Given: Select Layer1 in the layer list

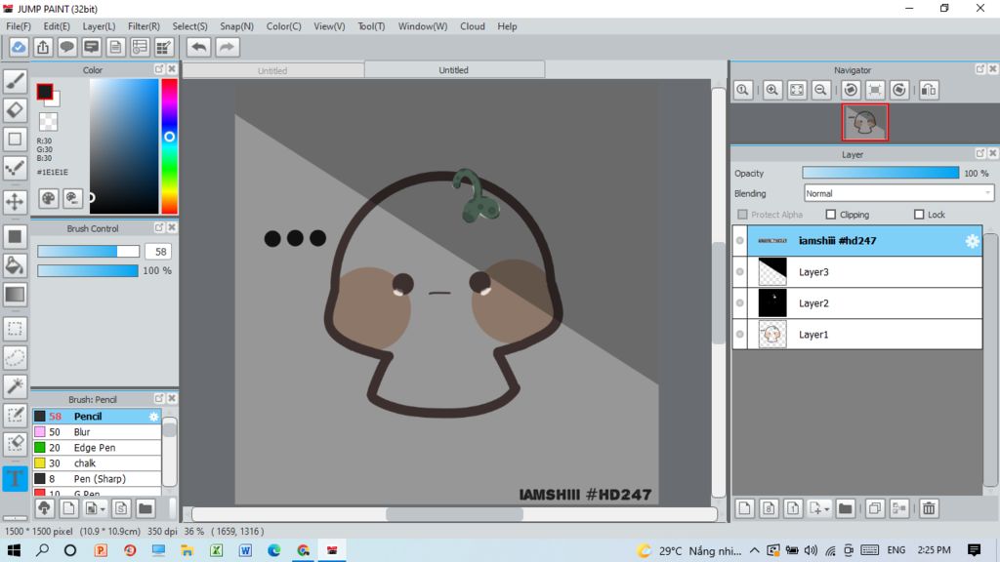Looking at the screenshot, I should [864, 335].
